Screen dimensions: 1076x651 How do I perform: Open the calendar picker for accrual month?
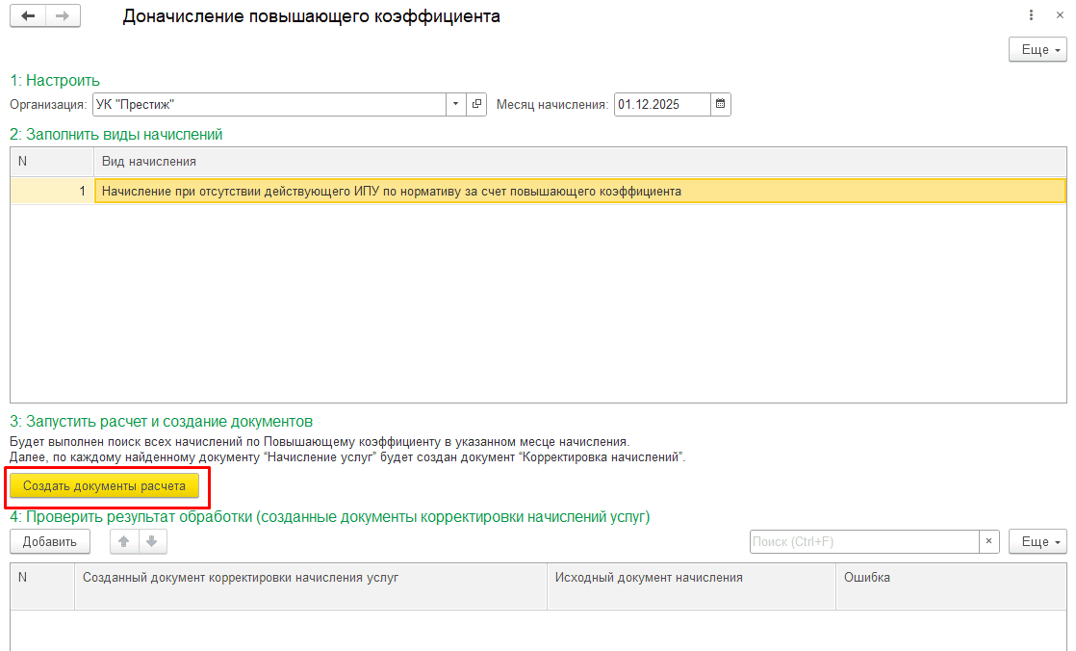pos(720,104)
